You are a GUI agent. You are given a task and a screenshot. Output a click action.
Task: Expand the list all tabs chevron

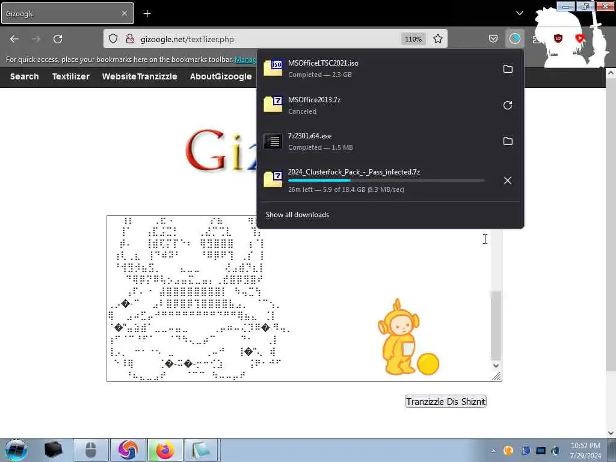(519, 13)
